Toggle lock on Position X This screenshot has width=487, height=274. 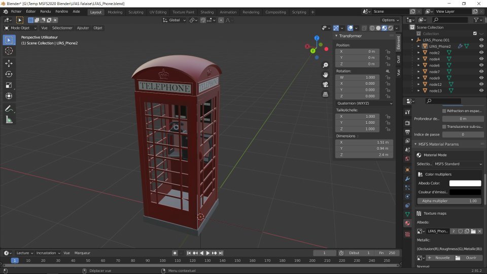pyautogui.click(x=388, y=52)
